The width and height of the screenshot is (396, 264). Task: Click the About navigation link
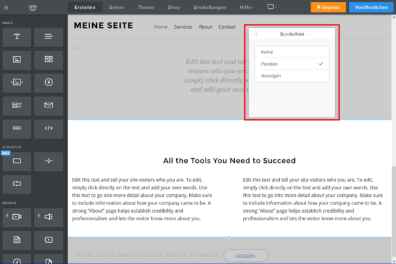tap(205, 27)
